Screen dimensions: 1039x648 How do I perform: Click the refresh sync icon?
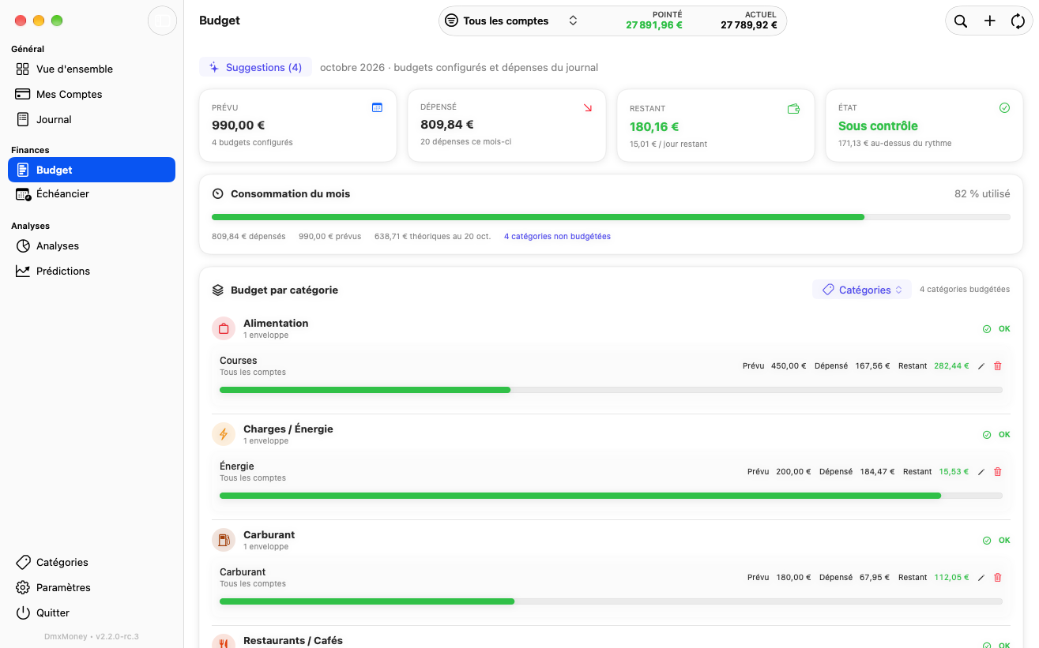(1018, 21)
